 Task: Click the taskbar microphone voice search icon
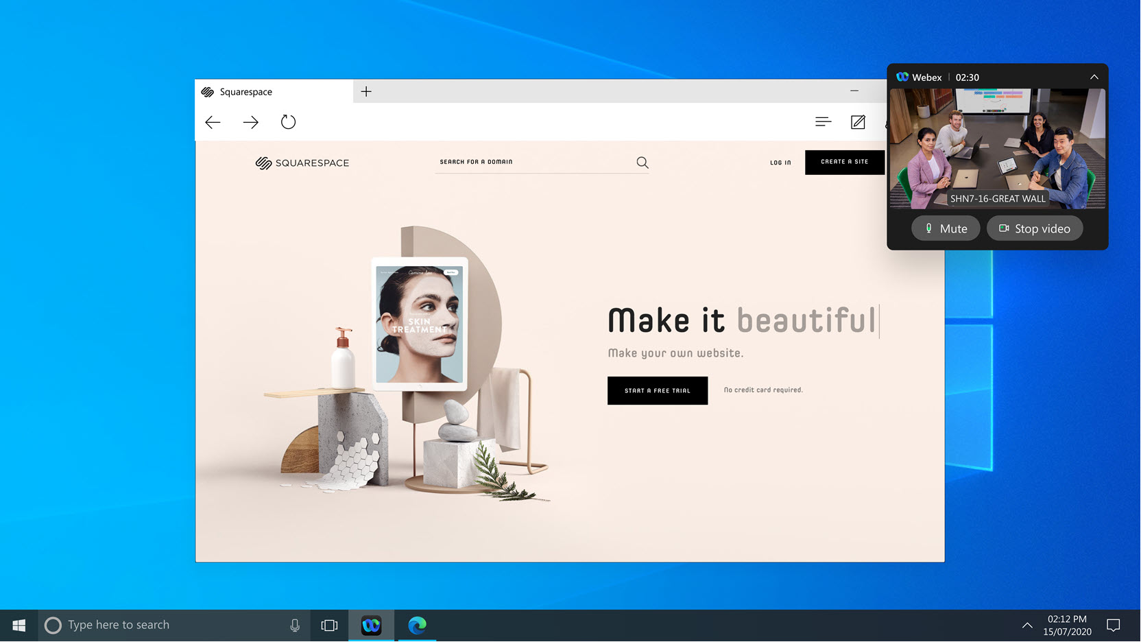point(295,626)
